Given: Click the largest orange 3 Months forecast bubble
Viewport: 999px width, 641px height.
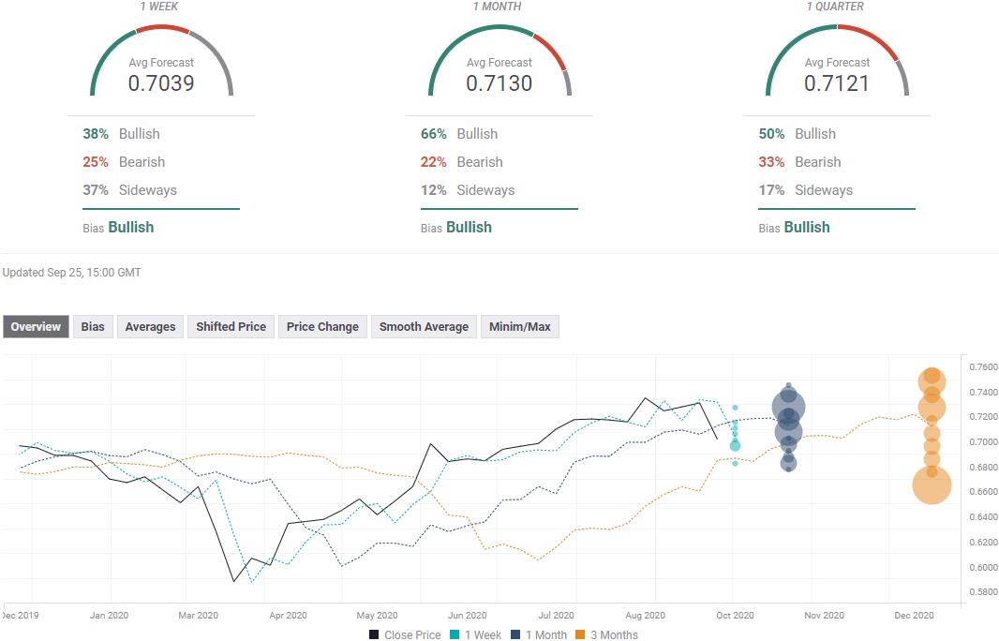Looking at the screenshot, I should 932,485.
